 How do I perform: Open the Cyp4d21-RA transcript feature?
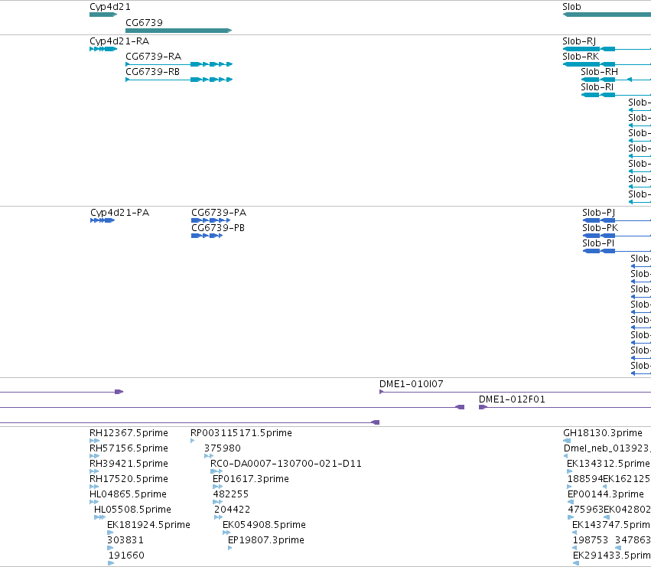[x=103, y=49]
